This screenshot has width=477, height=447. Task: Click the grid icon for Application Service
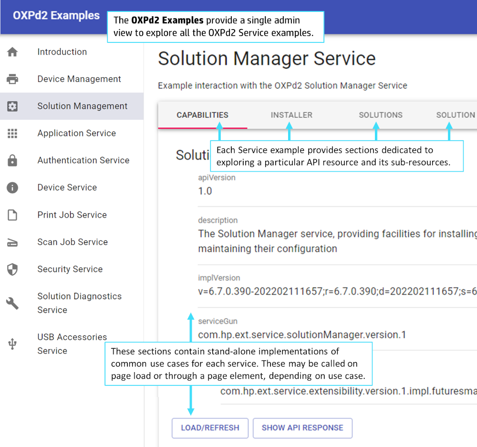pyautogui.click(x=12, y=133)
